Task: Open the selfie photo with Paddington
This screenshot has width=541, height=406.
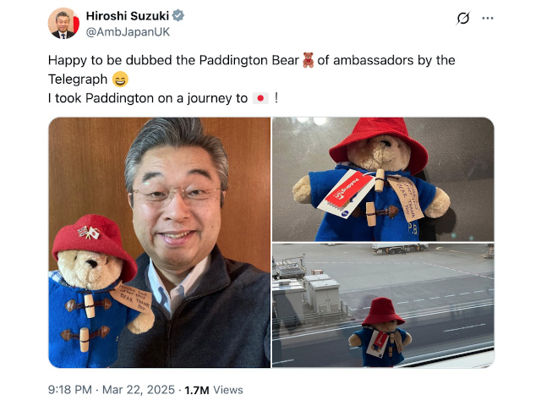Action: click(160, 243)
